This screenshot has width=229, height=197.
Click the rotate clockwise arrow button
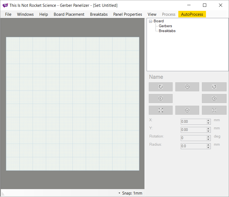tap(160, 87)
